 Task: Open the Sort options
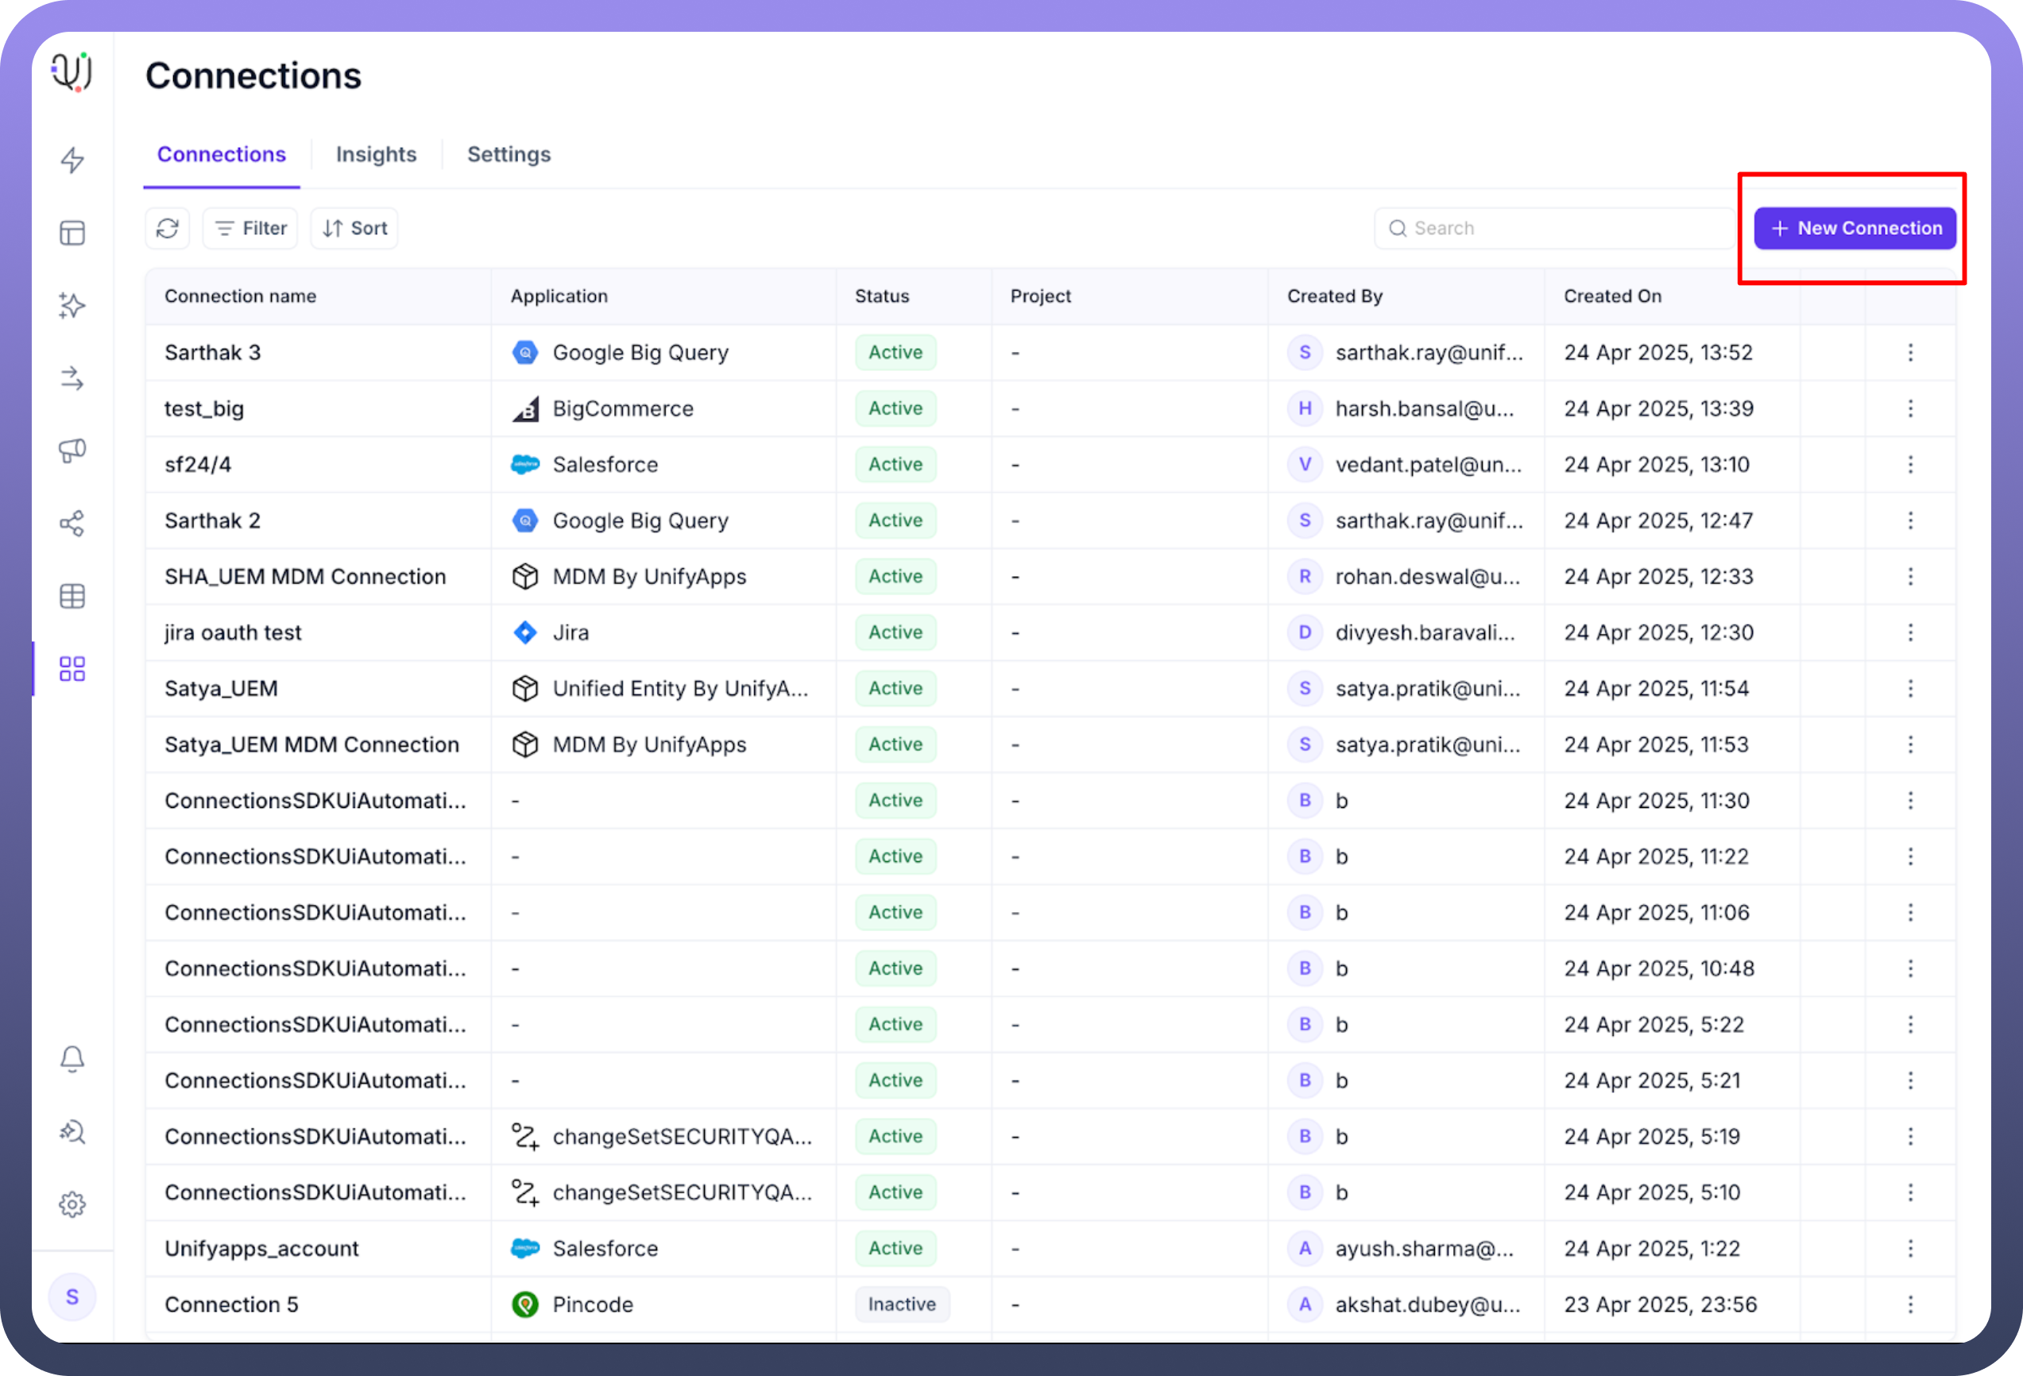coord(354,228)
